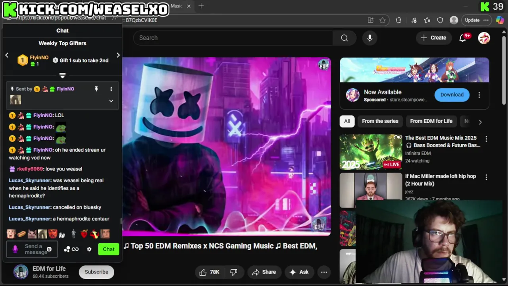Click rkelly6969 username in chat
The width and height of the screenshot is (508, 286).
coord(30,169)
